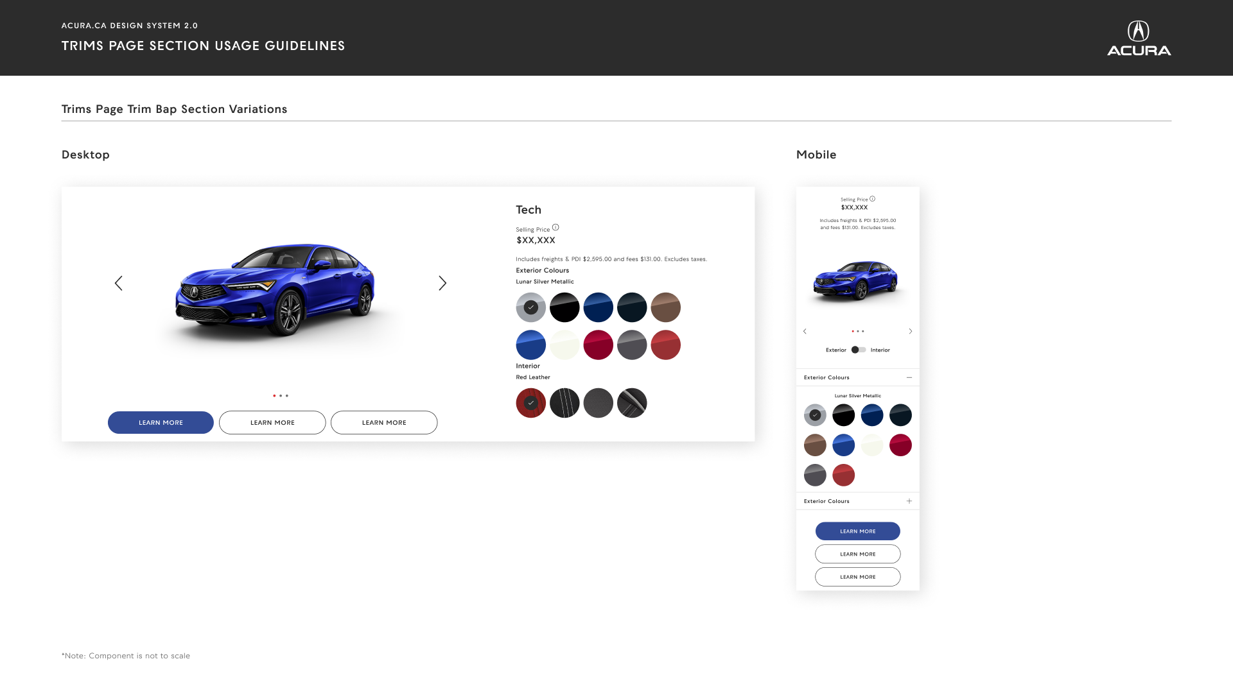Click the Mobile section heading
Screen dimensions: 1233x693
(x=816, y=155)
